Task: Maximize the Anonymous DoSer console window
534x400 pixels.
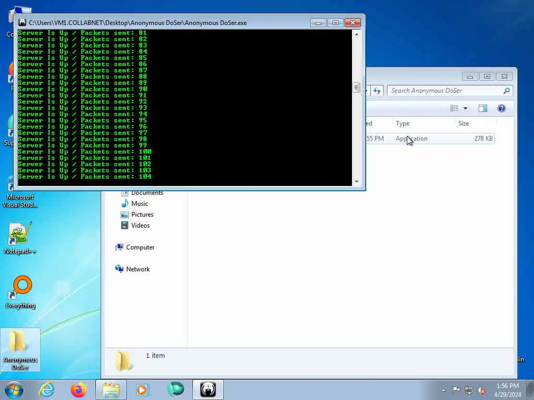Action: pyautogui.click(x=335, y=23)
